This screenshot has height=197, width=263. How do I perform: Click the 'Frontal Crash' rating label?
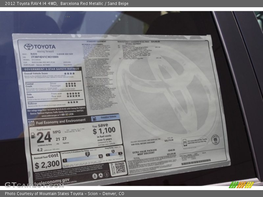pos(29,85)
